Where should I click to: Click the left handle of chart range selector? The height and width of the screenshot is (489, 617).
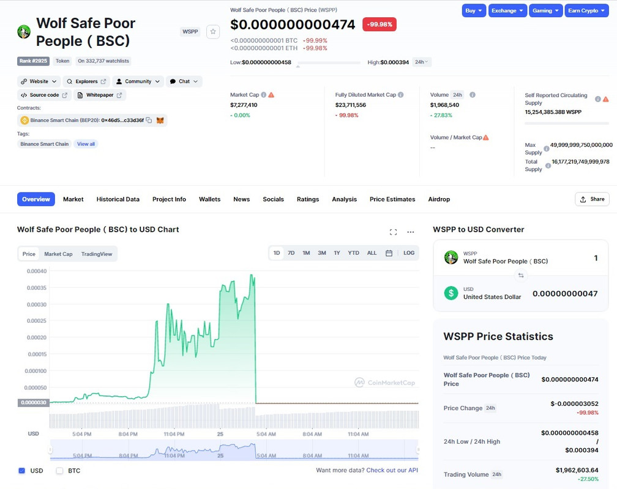point(50,449)
